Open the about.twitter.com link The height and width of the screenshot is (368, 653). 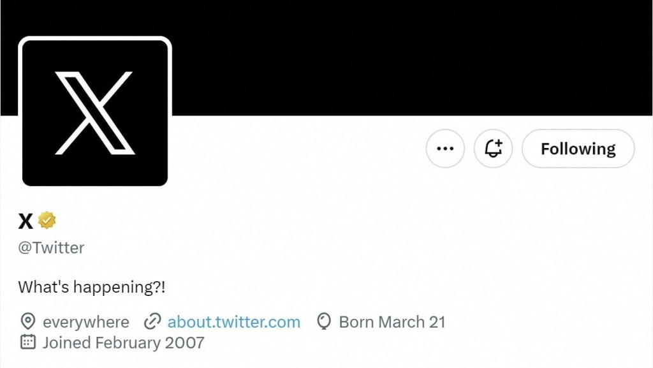233,322
